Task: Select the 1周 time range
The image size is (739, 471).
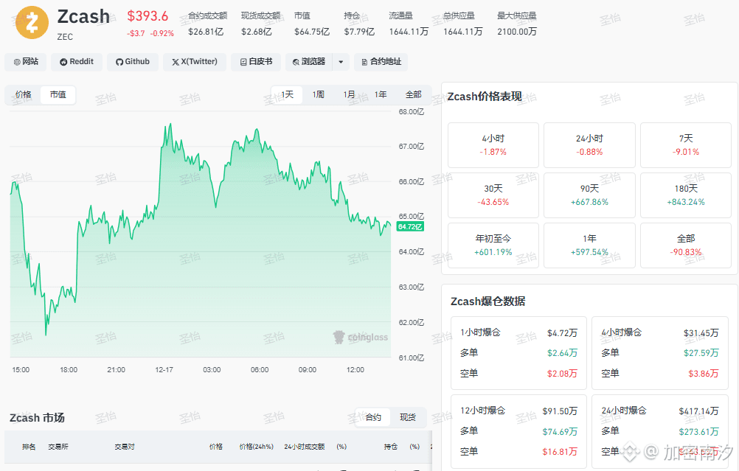Action: point(318,94)
